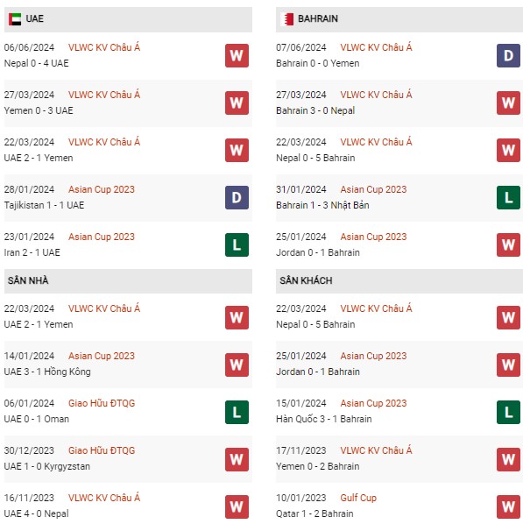Click L badge for Bahrain 1 - 3 Nhật Bản
The image size is (523, 524).
pos(508,197)
